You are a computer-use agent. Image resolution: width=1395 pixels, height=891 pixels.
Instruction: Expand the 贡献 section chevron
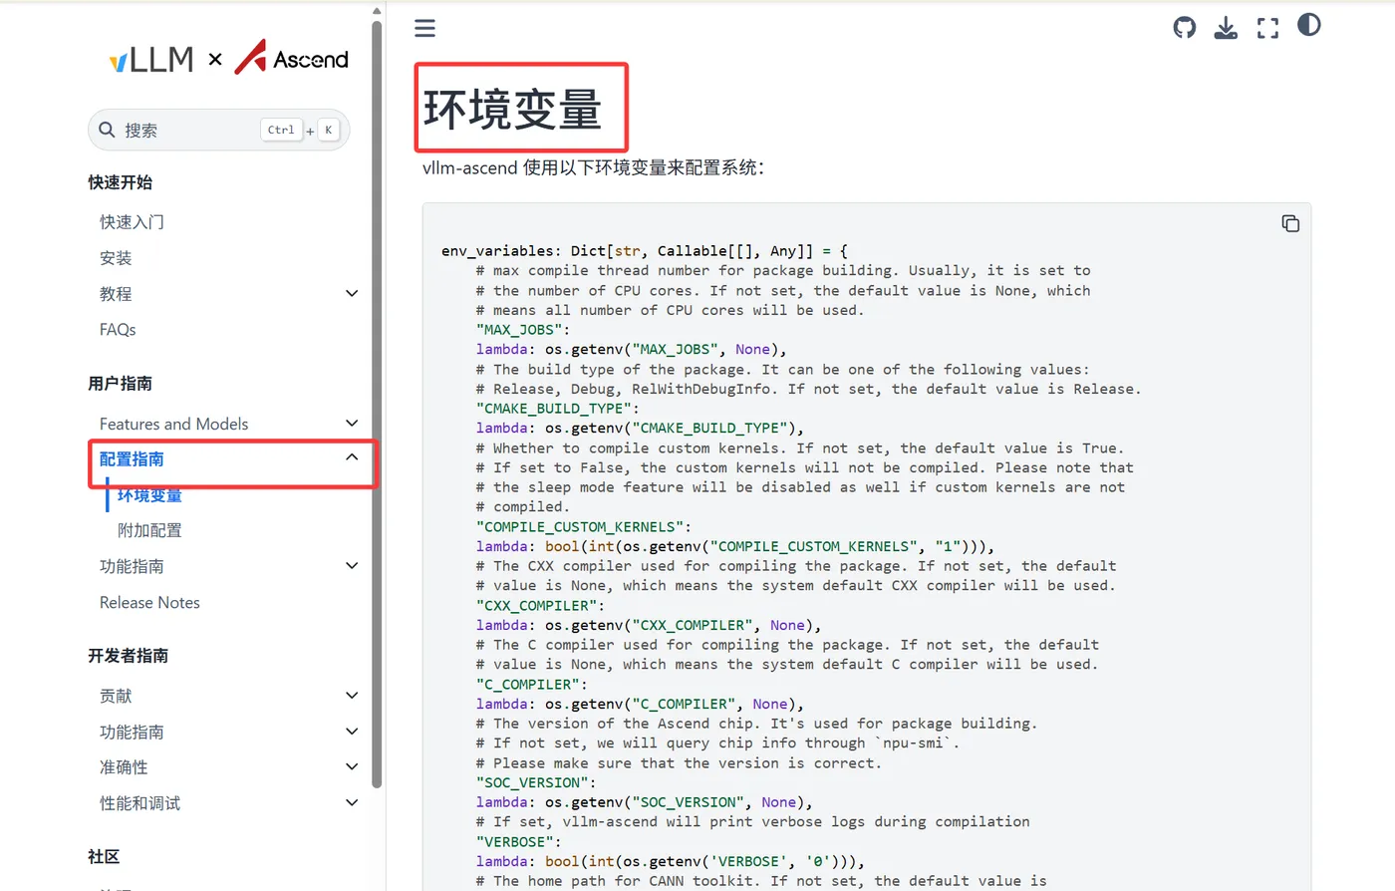click(x=352, y=696)
